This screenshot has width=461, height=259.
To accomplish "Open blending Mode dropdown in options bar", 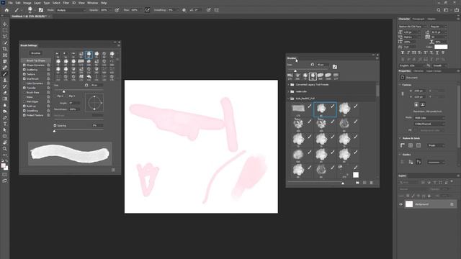I will (71, 10).
